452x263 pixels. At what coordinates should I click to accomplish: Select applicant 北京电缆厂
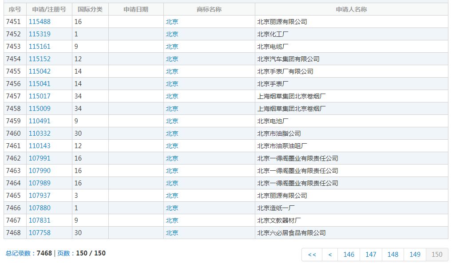click(x=273, y=47)
